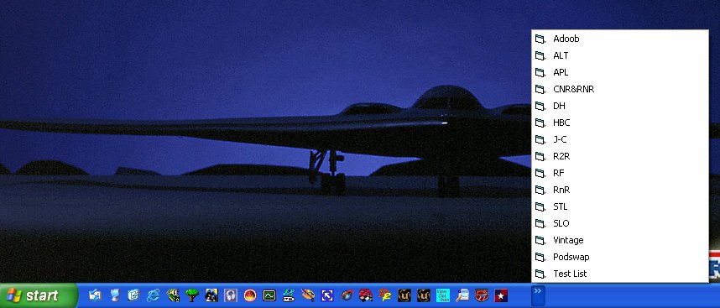Select the HBC folder entry
The height and width of the screenshot is (308, 720).
point(620,123)
